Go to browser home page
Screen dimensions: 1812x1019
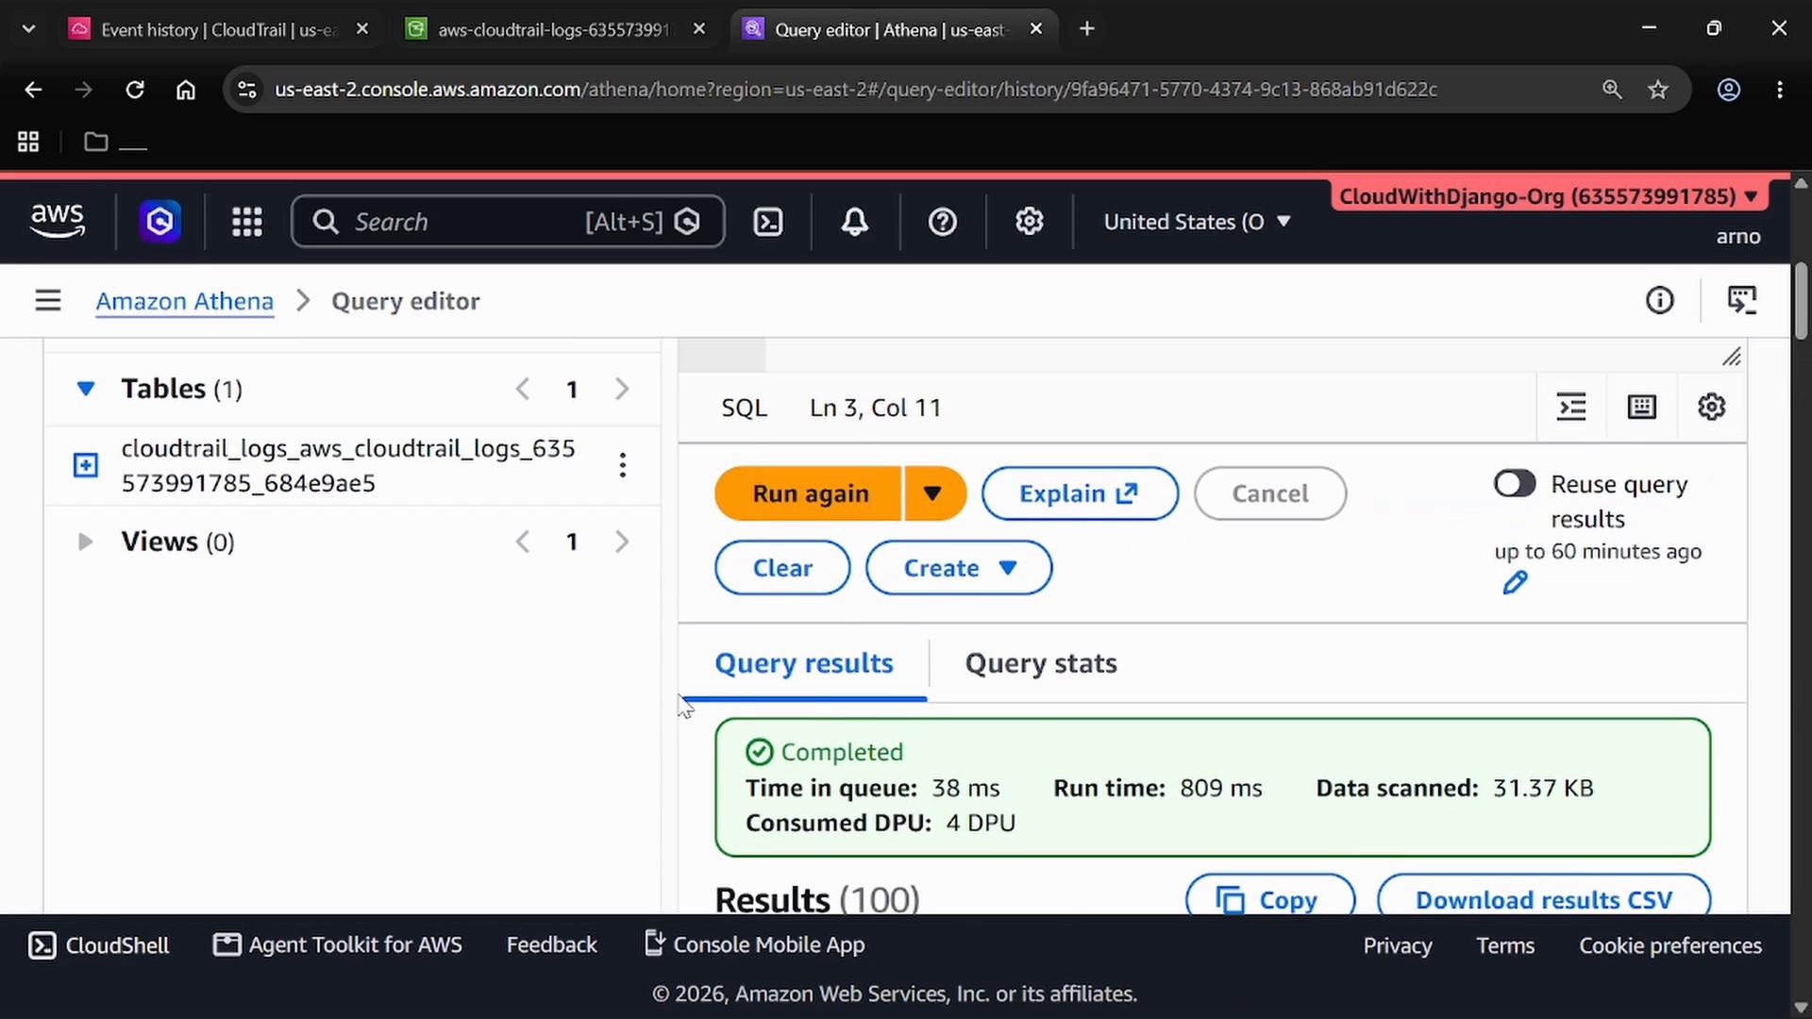point(186,90)
